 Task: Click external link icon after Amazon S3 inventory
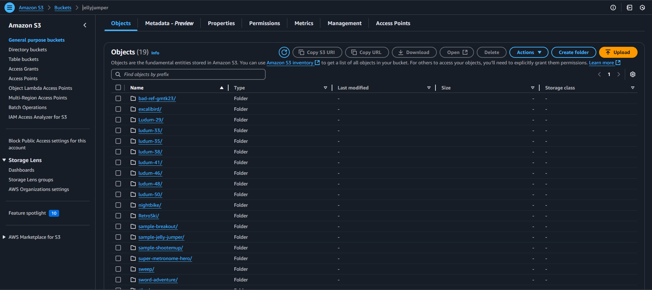click(317, 63)
